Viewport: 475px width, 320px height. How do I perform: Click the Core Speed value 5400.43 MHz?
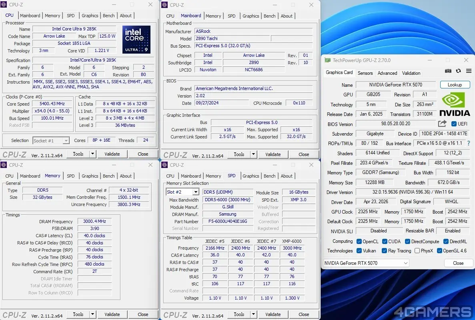coord(53,104)
